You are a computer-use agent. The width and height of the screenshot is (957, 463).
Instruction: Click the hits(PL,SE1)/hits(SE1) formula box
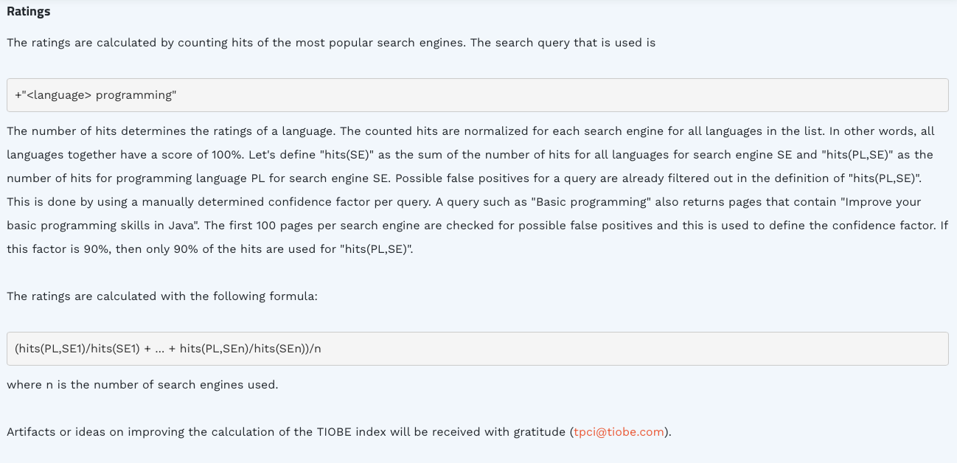478,349
